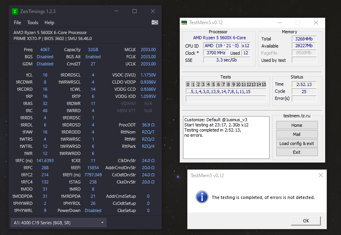
Task: Click the BGS Alt Enabled value
Action: [93, 57]
